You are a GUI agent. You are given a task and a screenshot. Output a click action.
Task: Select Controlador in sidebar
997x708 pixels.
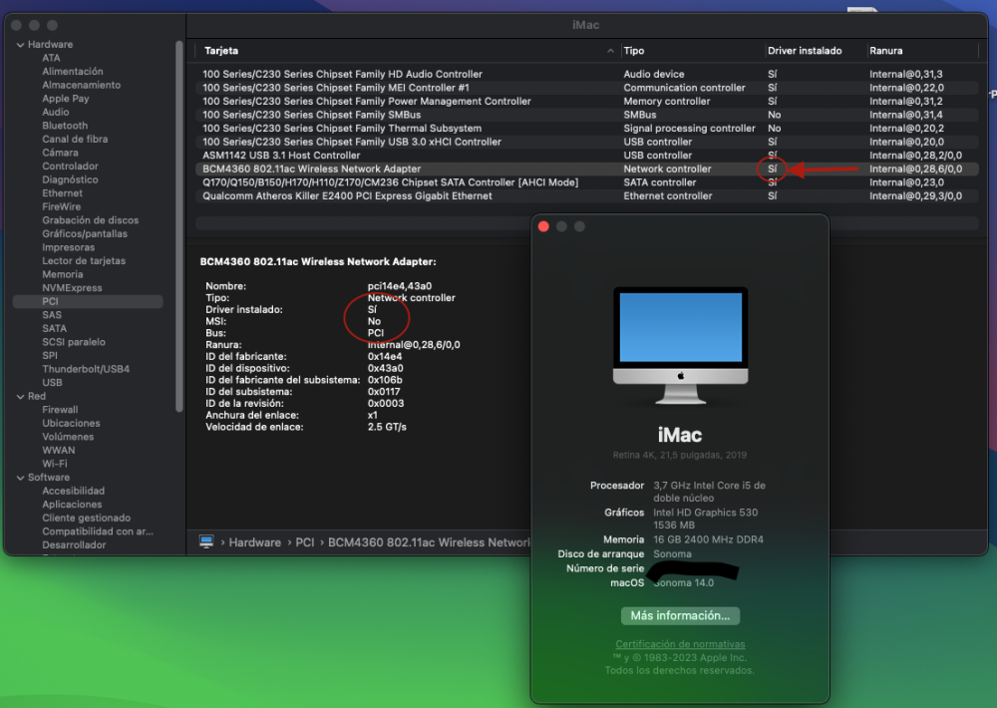(70, 166)
